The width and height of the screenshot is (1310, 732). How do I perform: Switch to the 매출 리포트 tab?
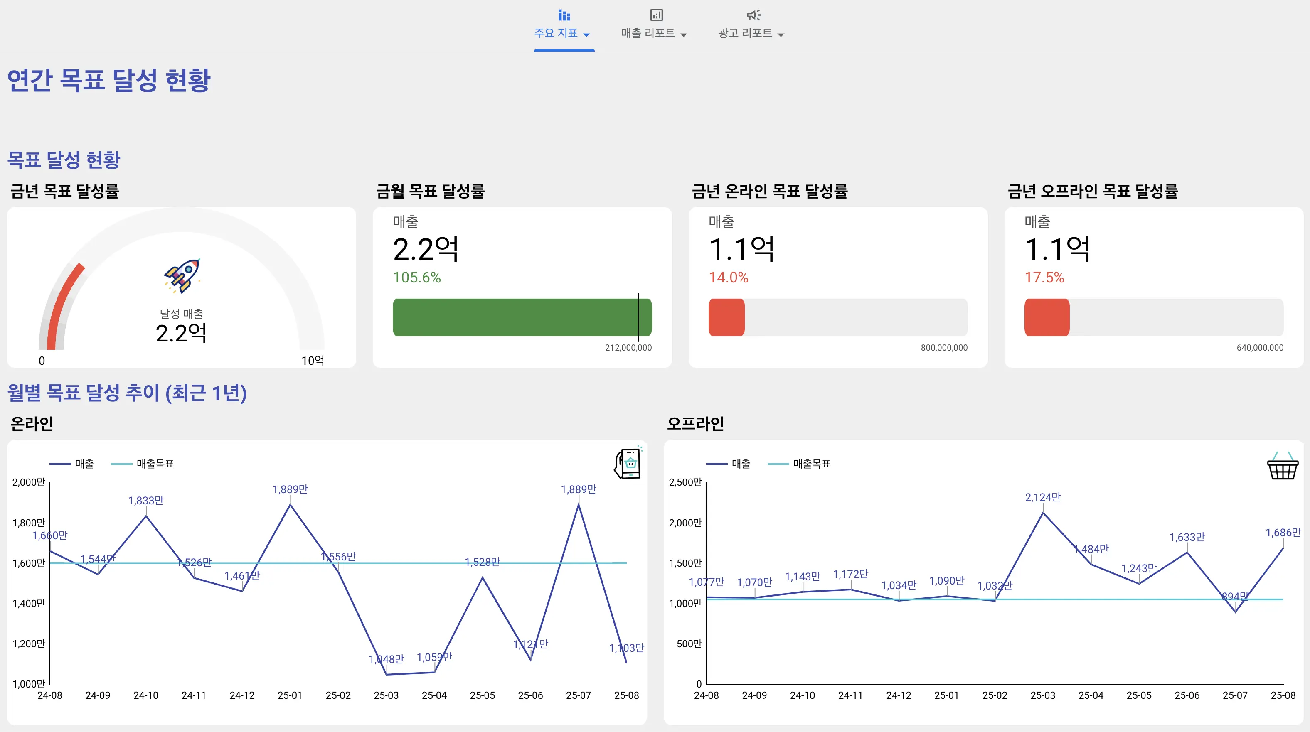click(648, 33)
